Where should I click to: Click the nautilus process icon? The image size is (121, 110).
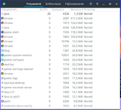point(3,64)
